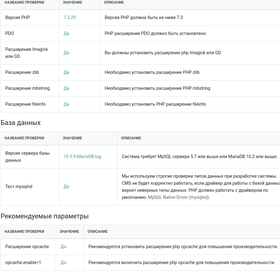The image size is (280, 272).
Task: Select the "Версия PHP" row name
Action: click(17, 17)
